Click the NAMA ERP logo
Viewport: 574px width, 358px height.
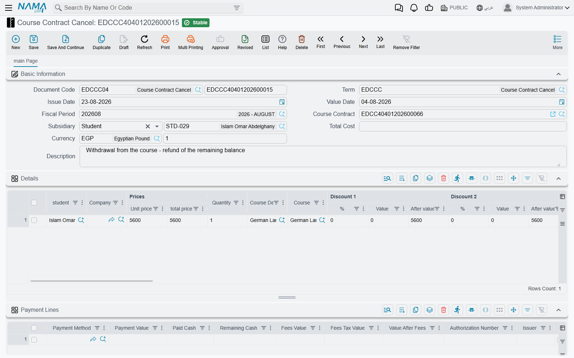(32, 8)
